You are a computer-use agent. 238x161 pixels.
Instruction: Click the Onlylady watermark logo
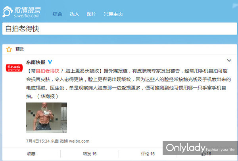[200, 148]
